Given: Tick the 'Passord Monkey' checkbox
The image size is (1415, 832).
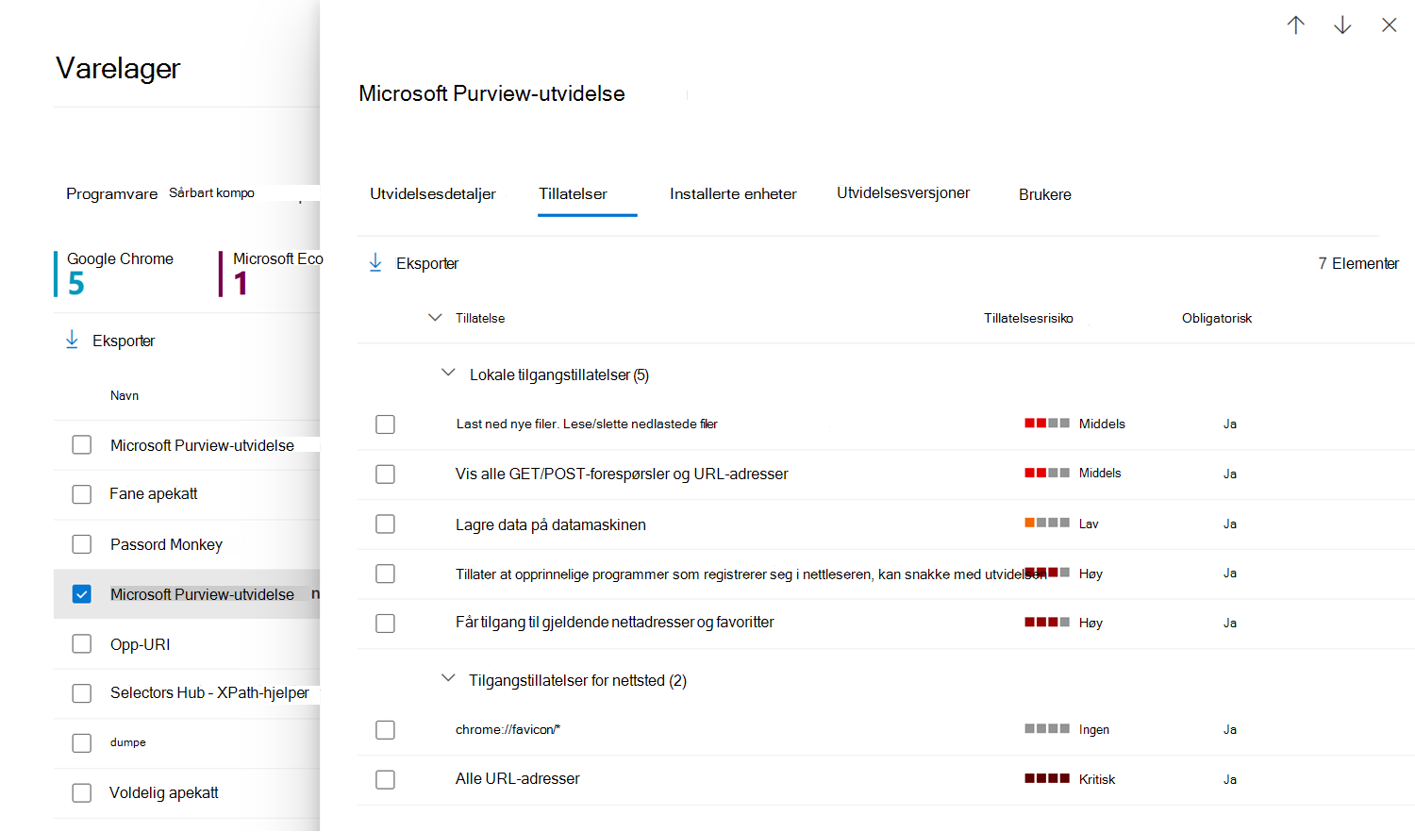Looking at the screenshot, I should 82,544.
